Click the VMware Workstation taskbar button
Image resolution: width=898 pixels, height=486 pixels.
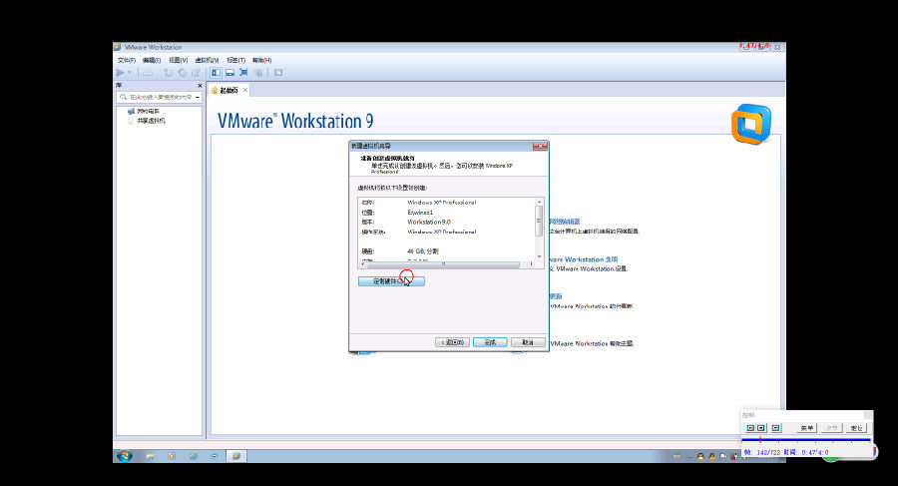[x=235, y=456]
